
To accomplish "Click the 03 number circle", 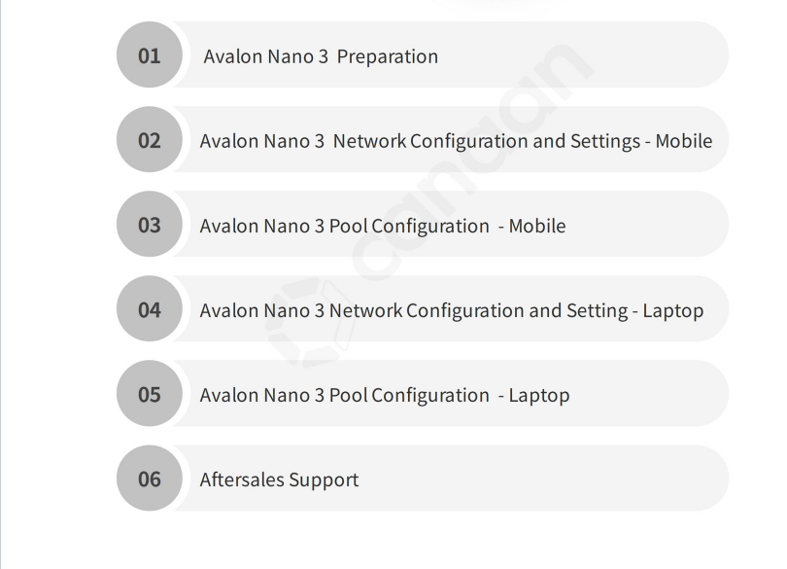I will pos(149,225).
